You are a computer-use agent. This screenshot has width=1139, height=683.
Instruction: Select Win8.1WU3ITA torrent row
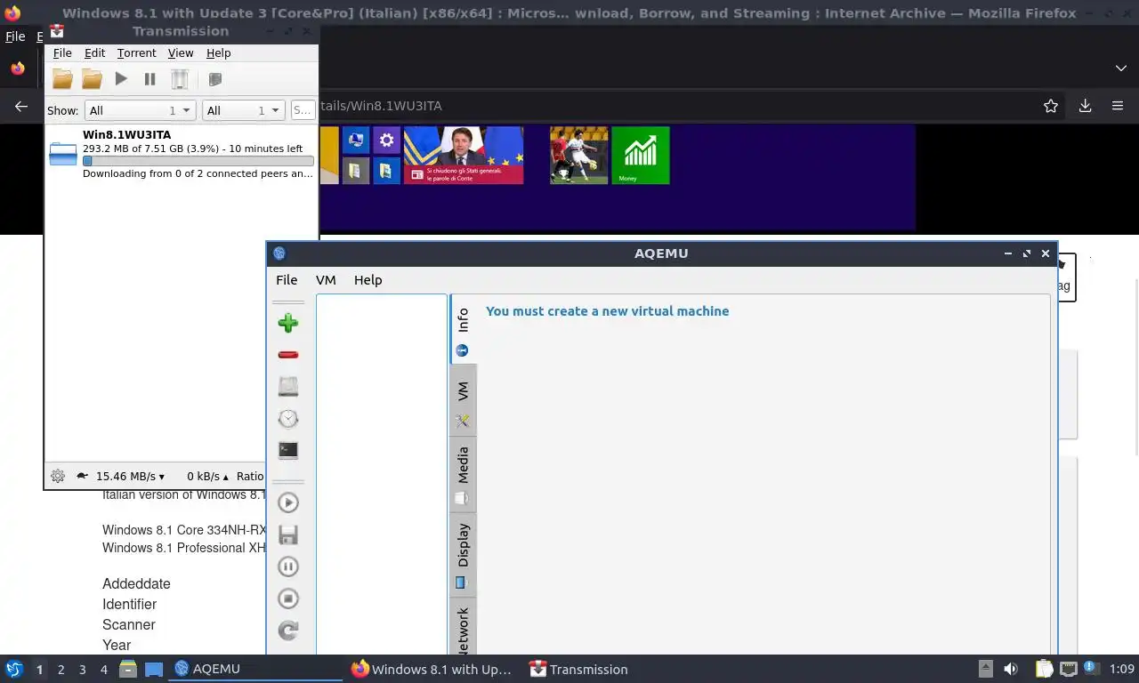coord(182,154)
